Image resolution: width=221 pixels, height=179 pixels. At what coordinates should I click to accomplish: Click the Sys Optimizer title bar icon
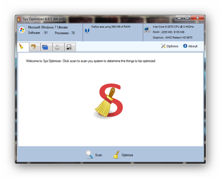(19, 19)
